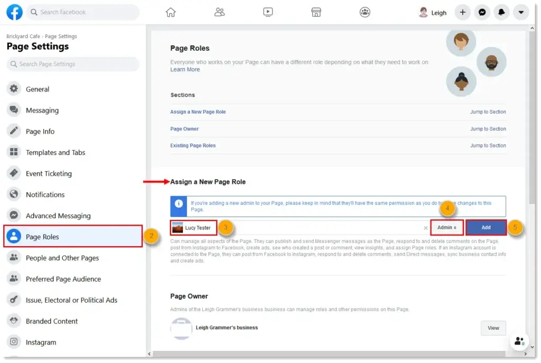
Task: Click the Facebook logo icon
Action: pos(14,12)
